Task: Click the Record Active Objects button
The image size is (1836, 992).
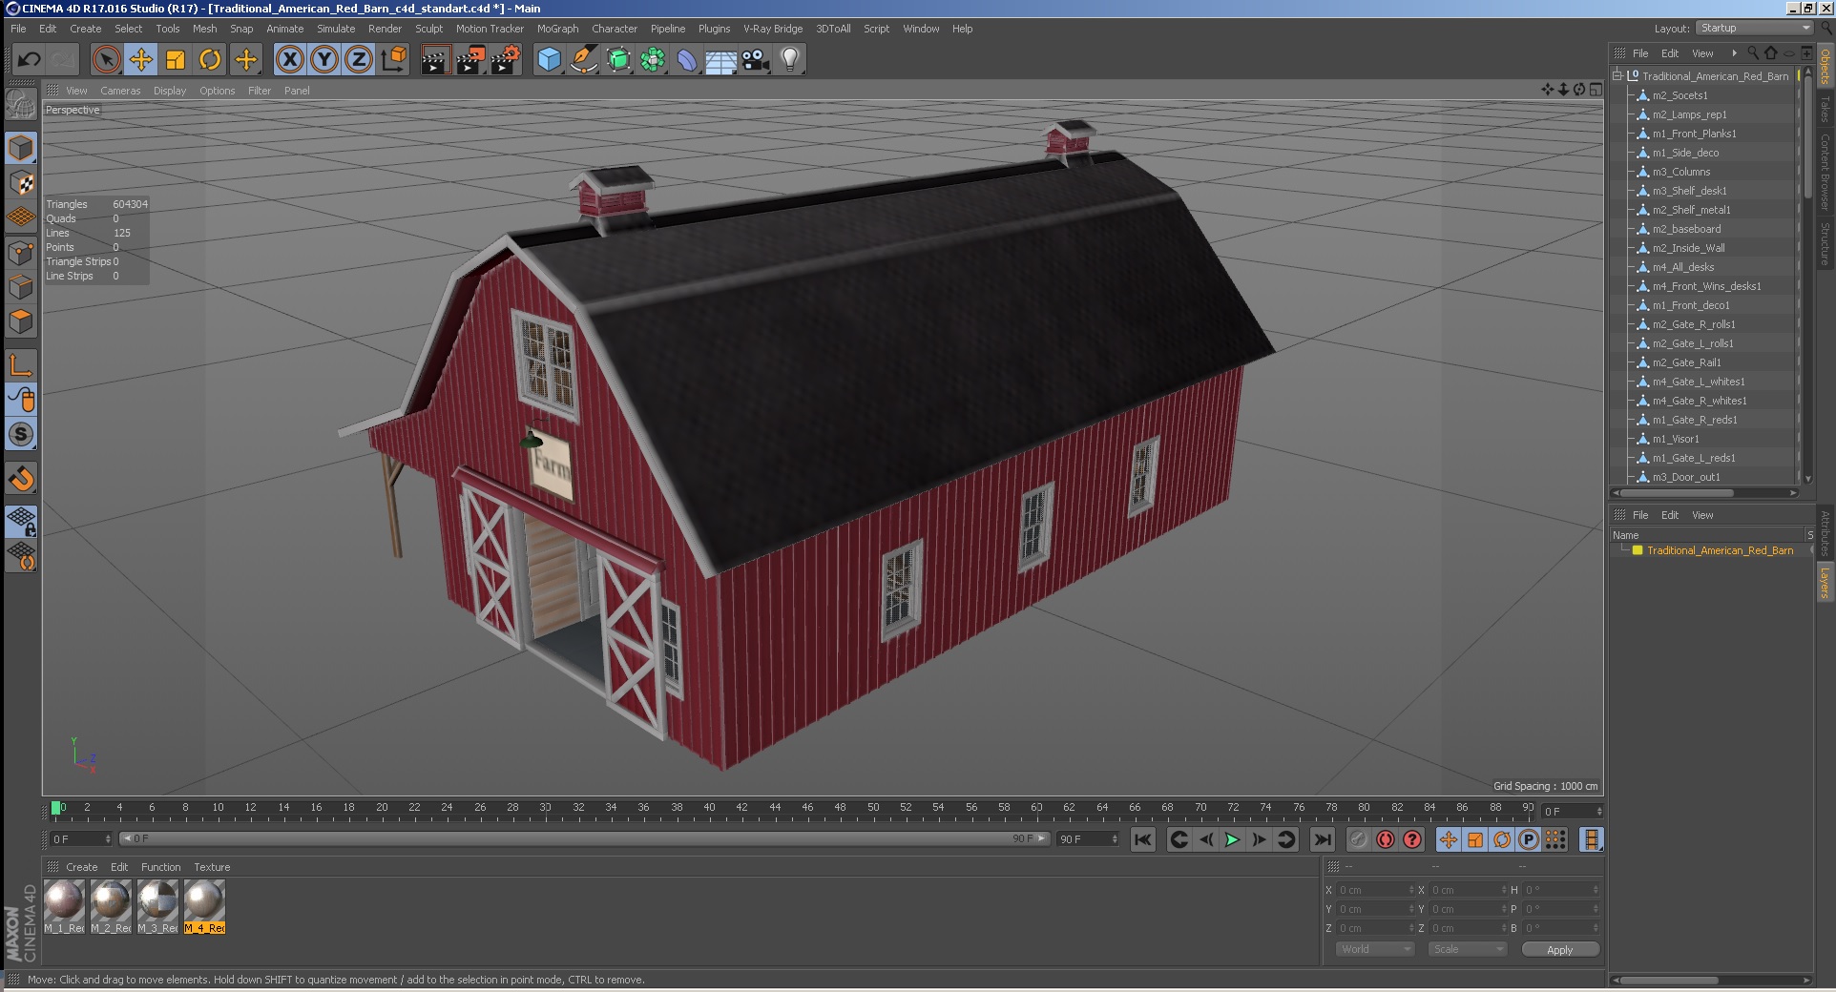Action: 1359,839
